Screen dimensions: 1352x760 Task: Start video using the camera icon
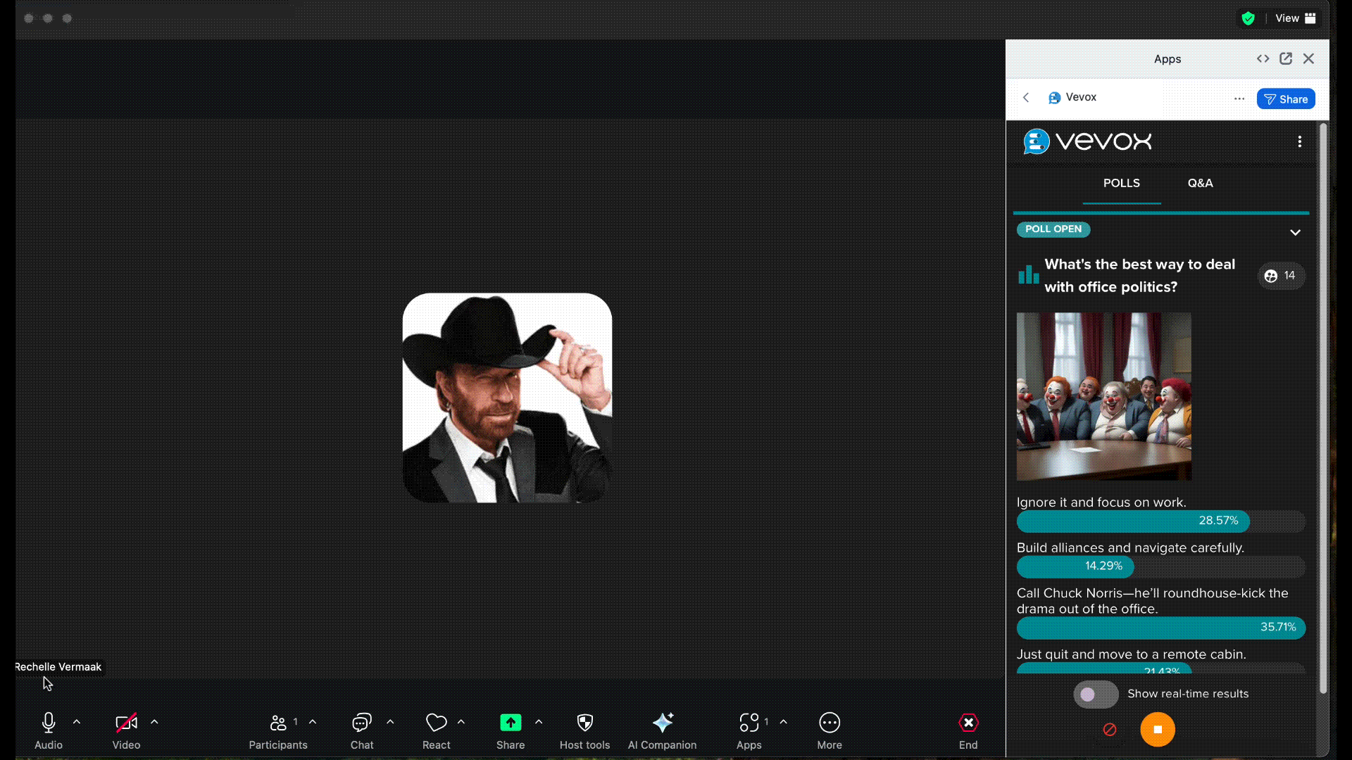coord(126,723)
